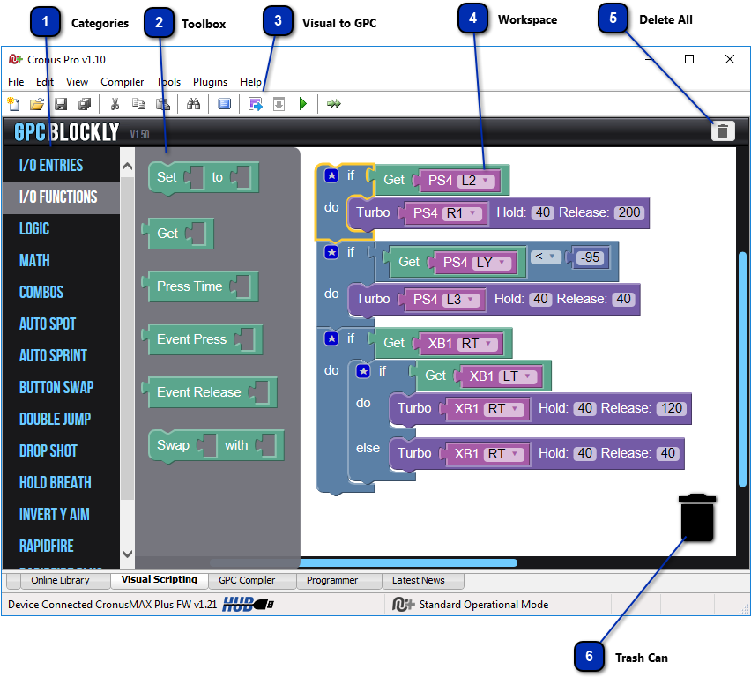
Task: Select the I/O ENTRIES category
Action: [62, 166]
